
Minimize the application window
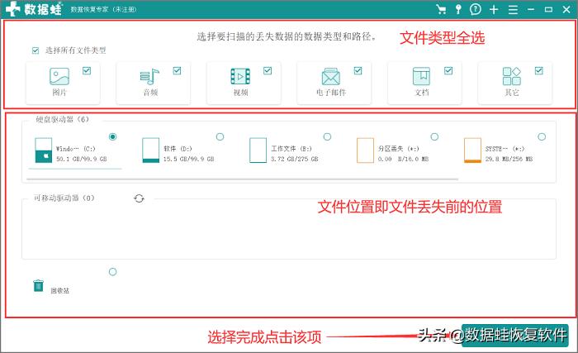pyautogui.click(x=531, y=10)
